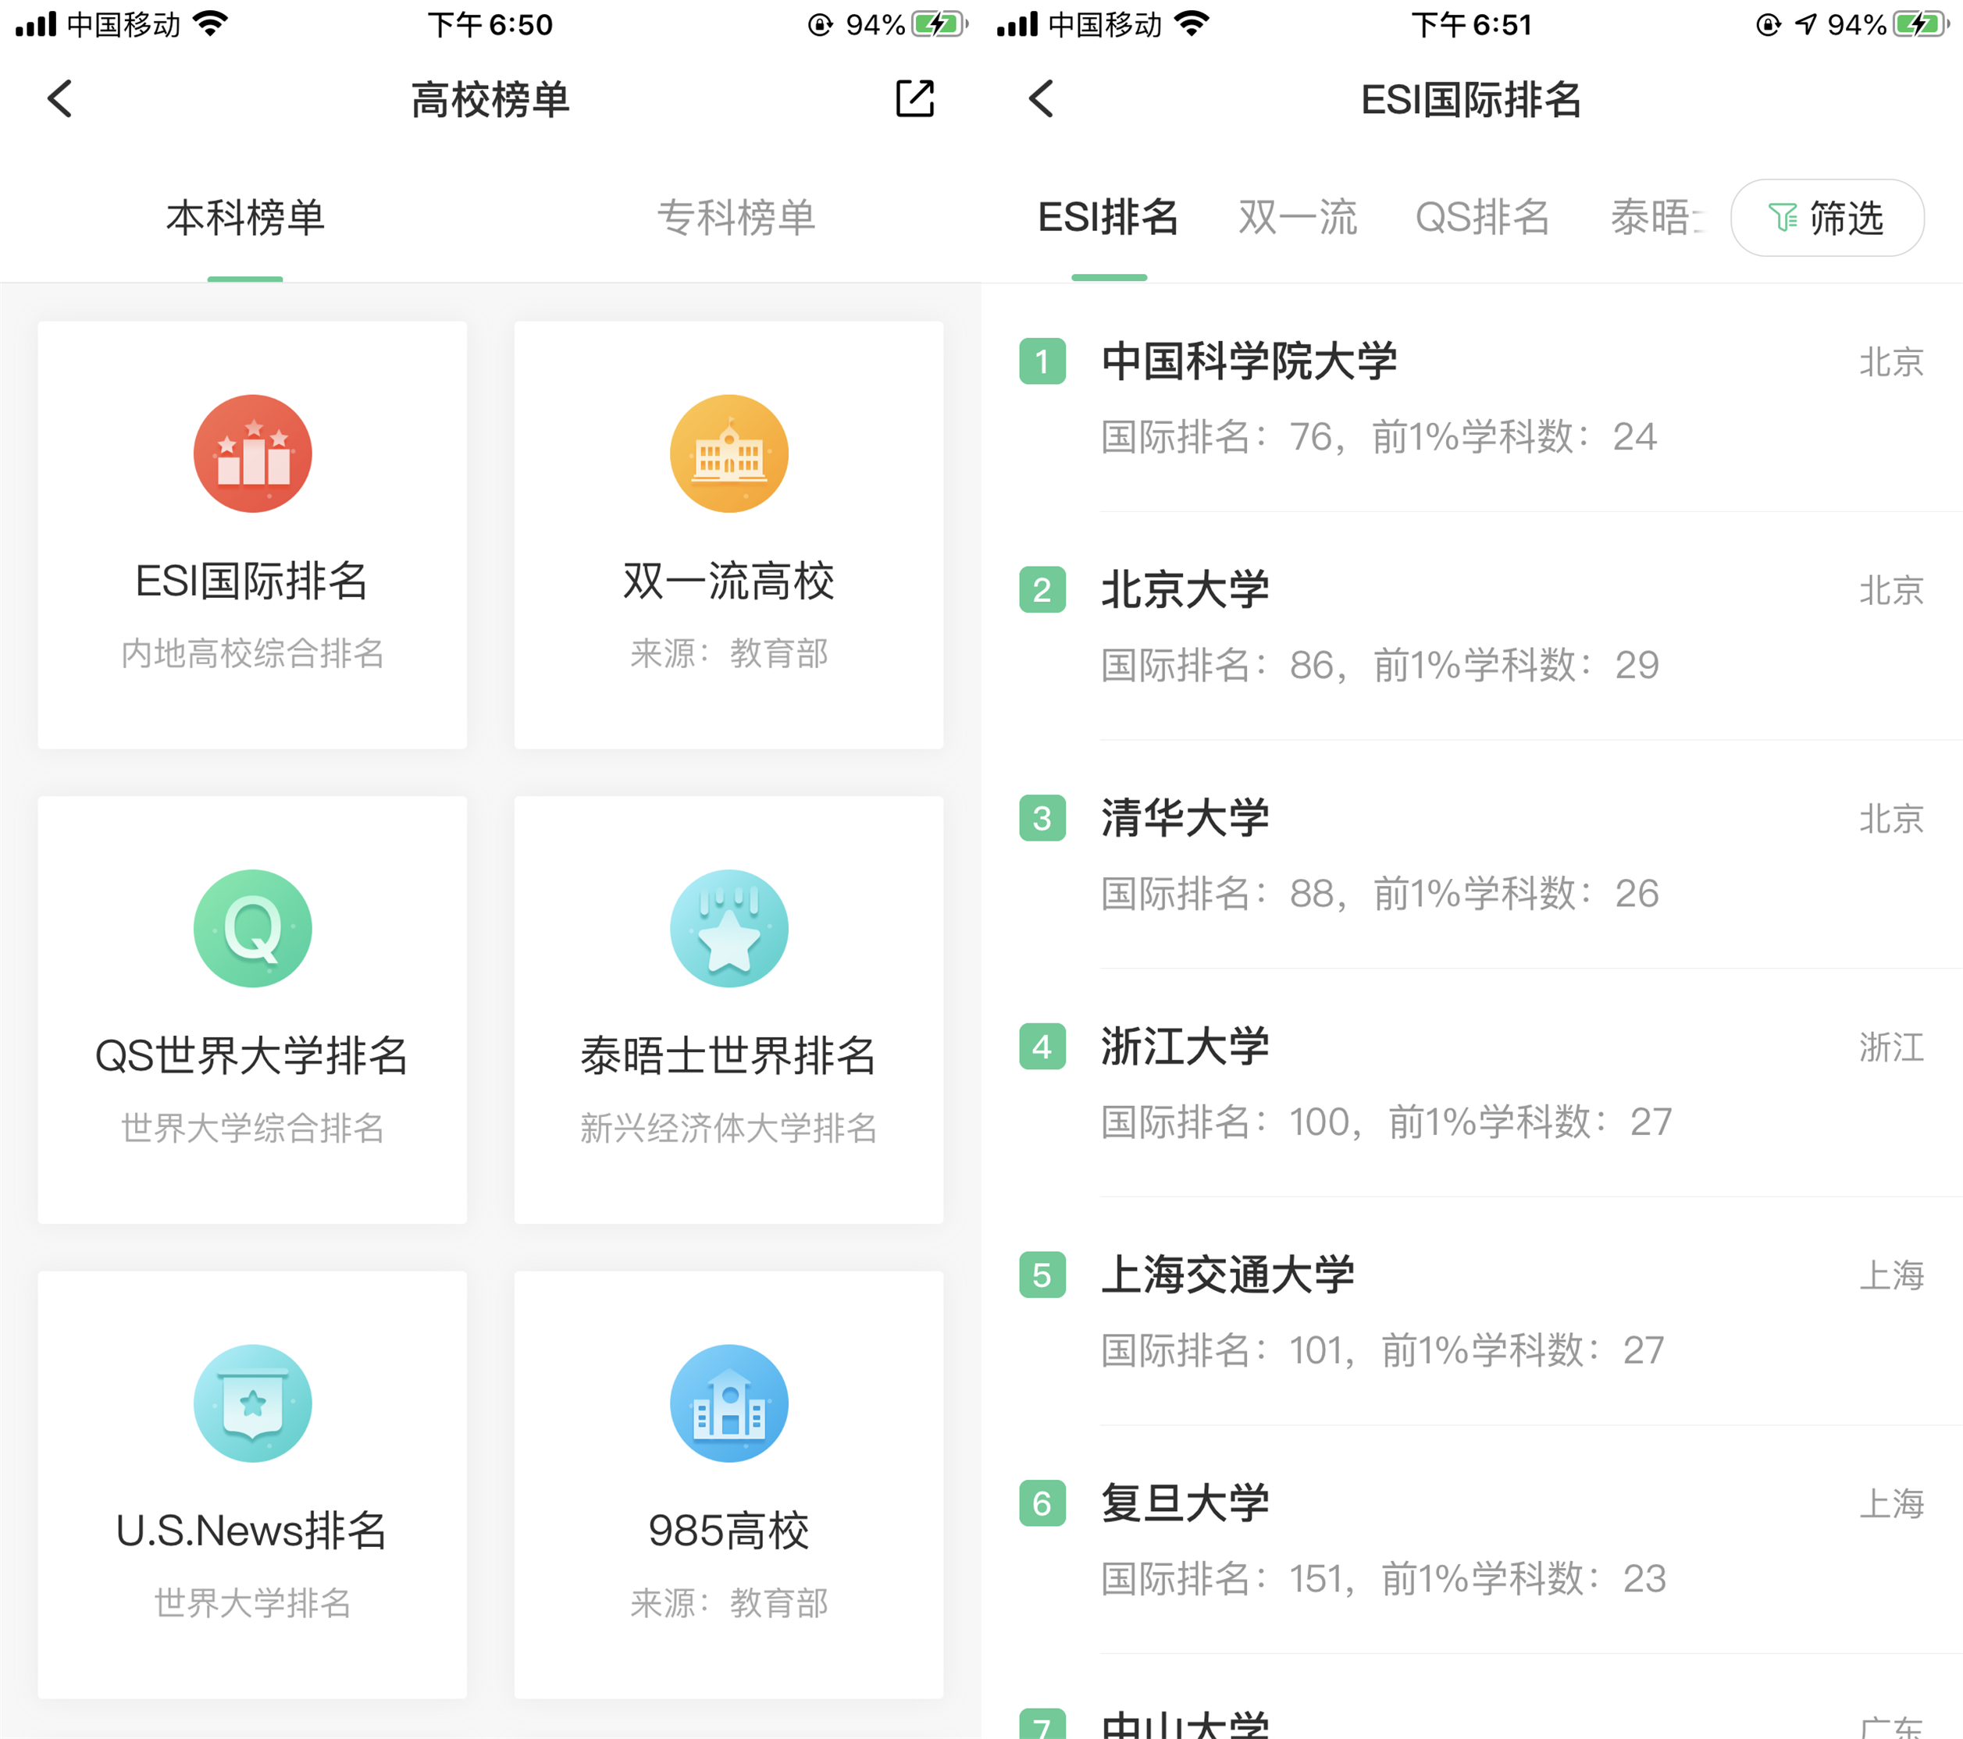Open the 筛选 filter button

click(x=1826, y=218)
